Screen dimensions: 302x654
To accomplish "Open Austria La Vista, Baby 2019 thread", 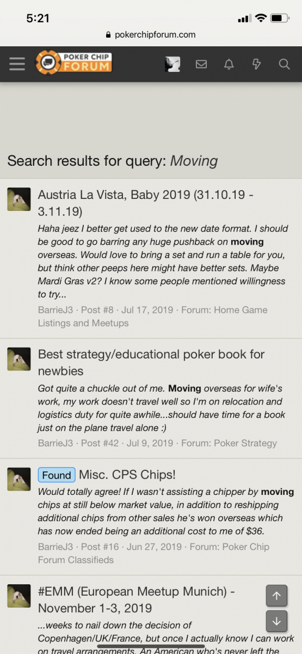I will [146, 202].
